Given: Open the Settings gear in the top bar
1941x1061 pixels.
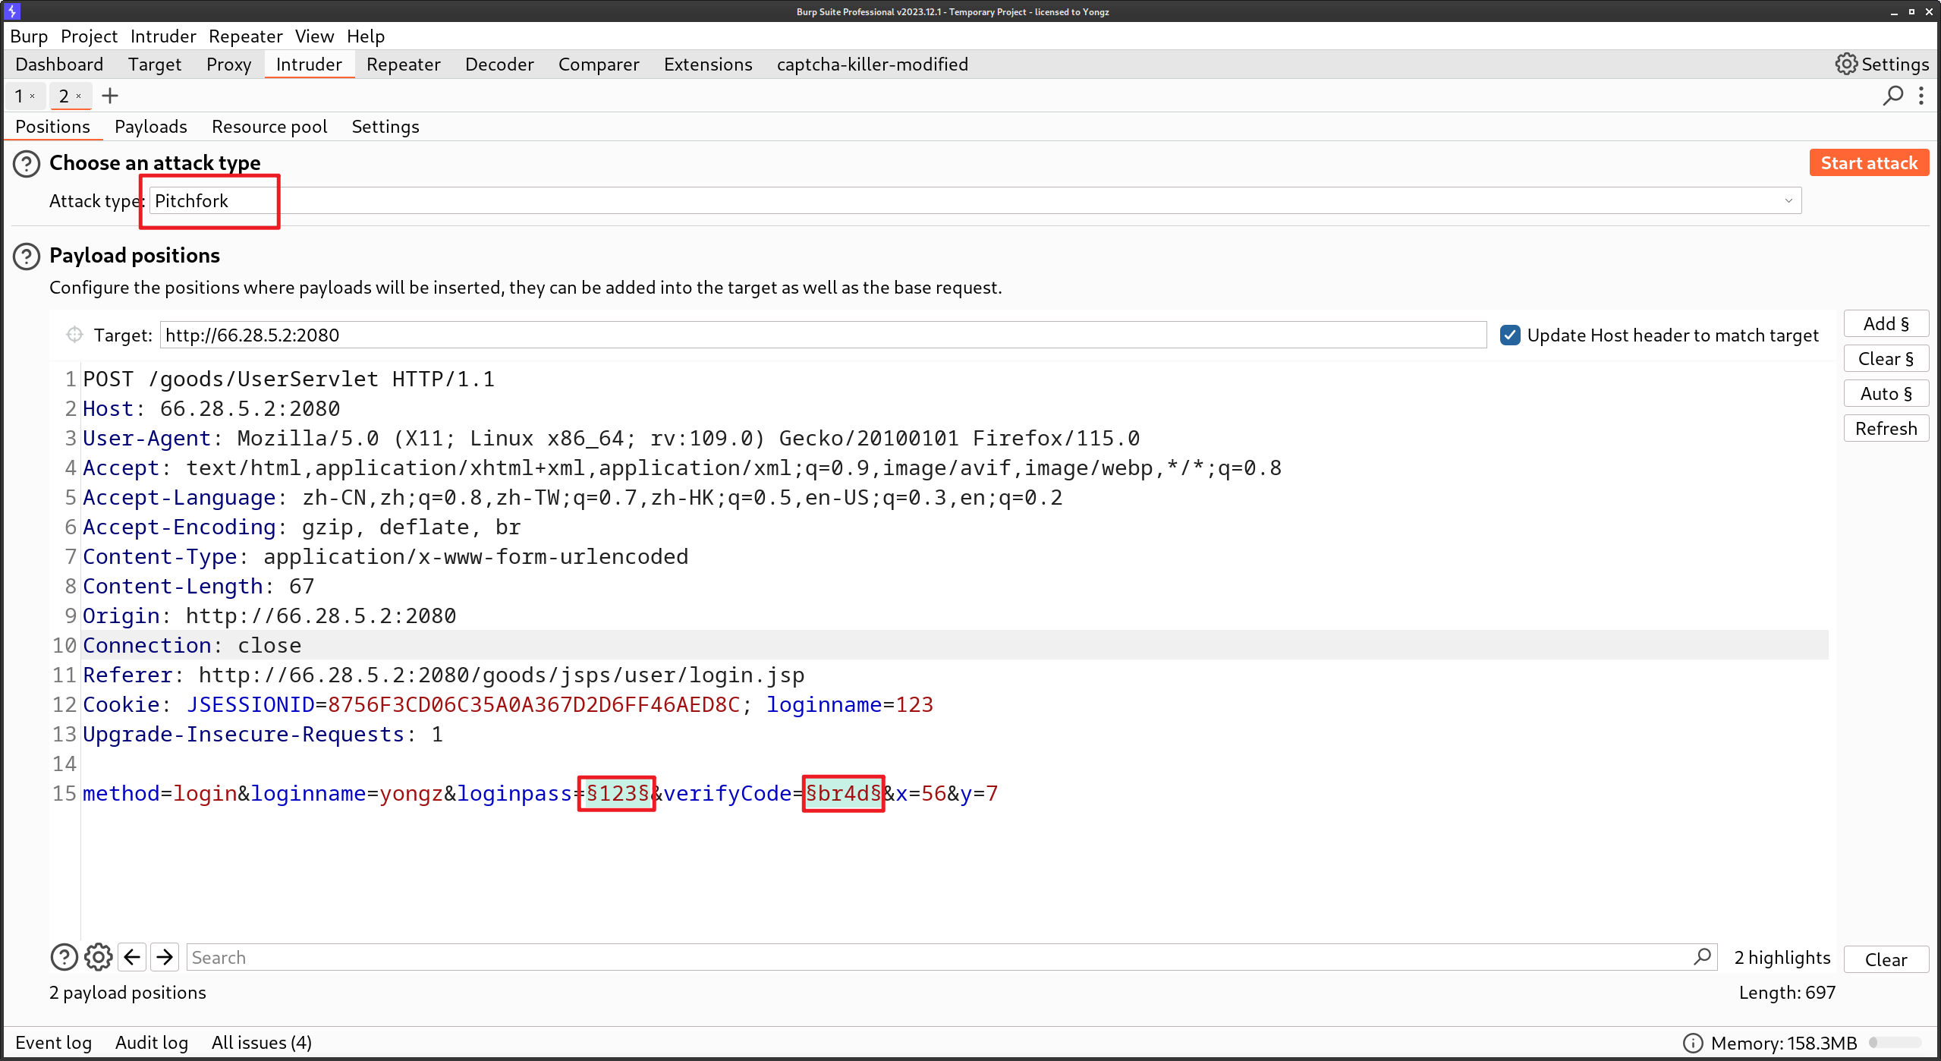Looking at the screenshot, I should point(1882,65).
